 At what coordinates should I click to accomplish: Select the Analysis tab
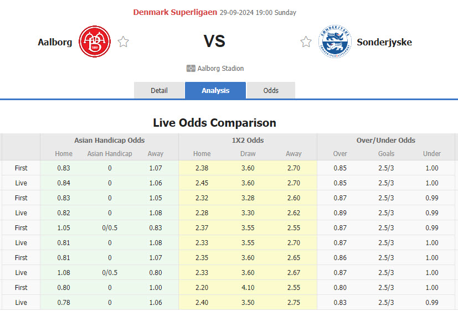[215, 90]
